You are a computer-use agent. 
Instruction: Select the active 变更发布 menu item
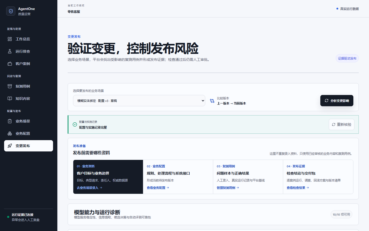point(28,146)
